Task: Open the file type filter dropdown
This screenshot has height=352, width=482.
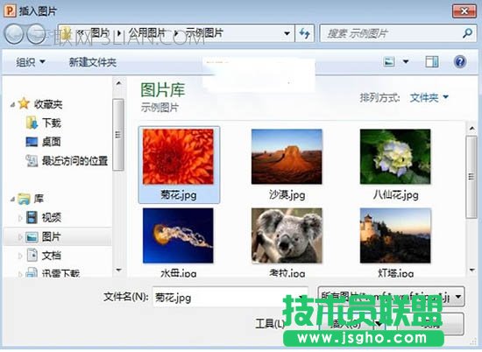Action: coord(391,297)
